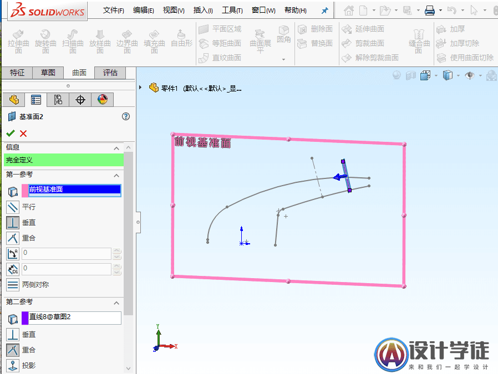This screenshot has height=374, width=498.
Task: Click the 平面区域 planar surface tool
Action: [x=220, y=29]
